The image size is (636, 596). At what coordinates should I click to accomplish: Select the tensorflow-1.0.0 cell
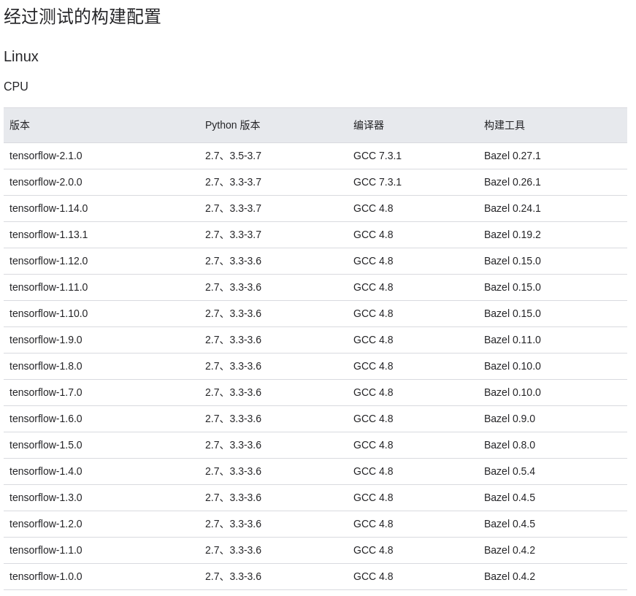[46, 576]
